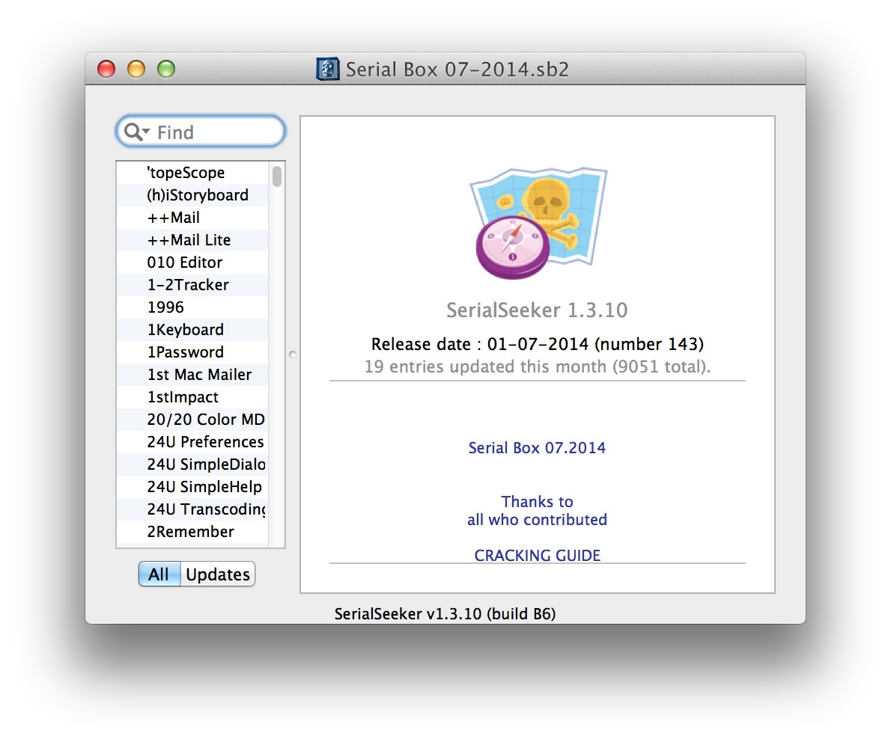
Task: Select the 1stImpact entry
Action: (192, 397)
